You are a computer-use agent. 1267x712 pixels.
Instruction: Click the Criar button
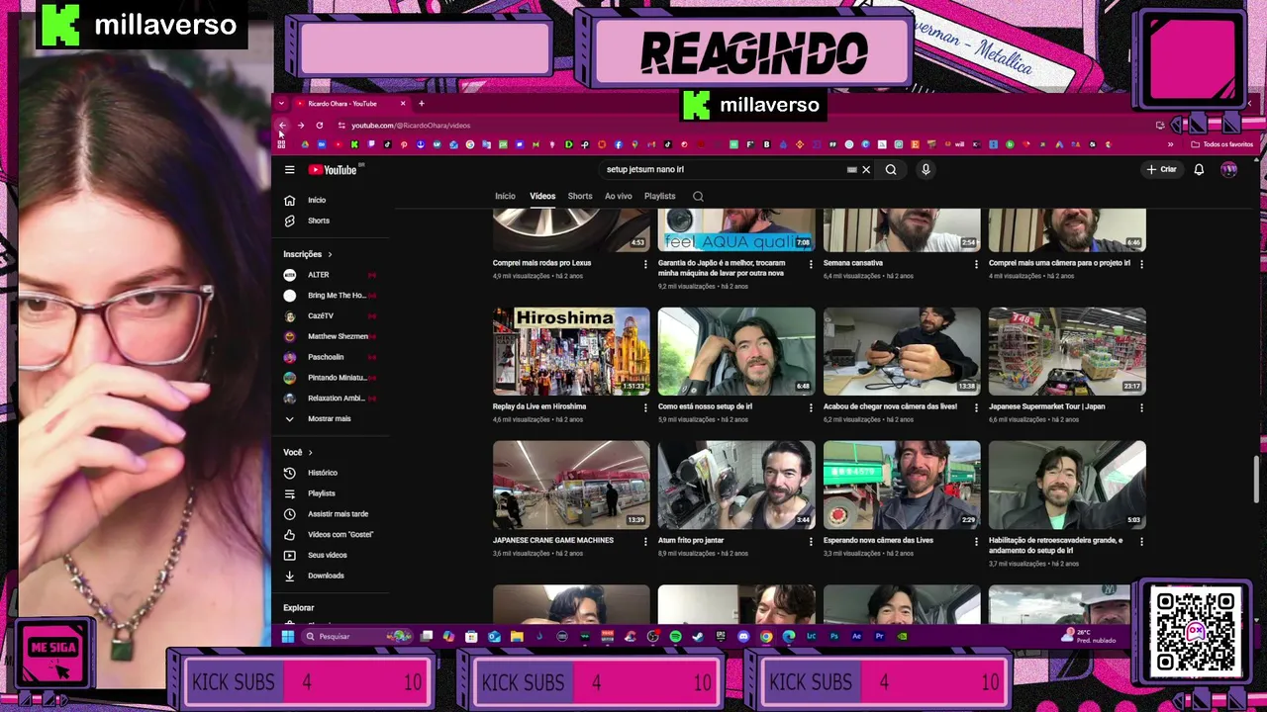pos(1162,170)
